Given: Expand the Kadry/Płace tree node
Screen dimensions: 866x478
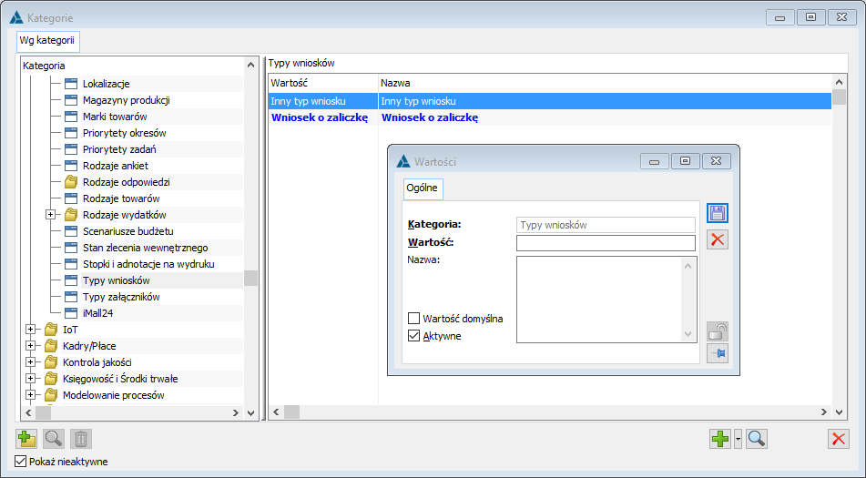Looking at the screenshot, I should coord(30,346).
